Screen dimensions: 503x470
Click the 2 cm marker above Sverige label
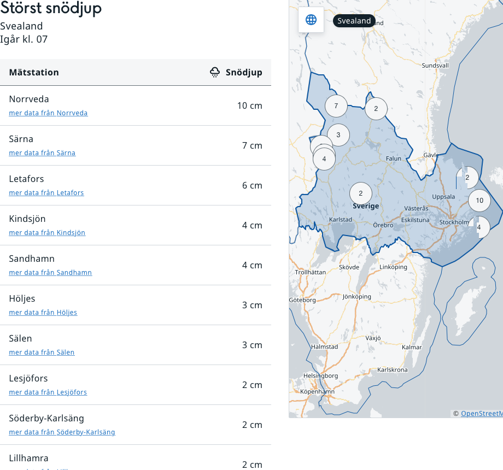pyautogui.click(x=361, y=193)
